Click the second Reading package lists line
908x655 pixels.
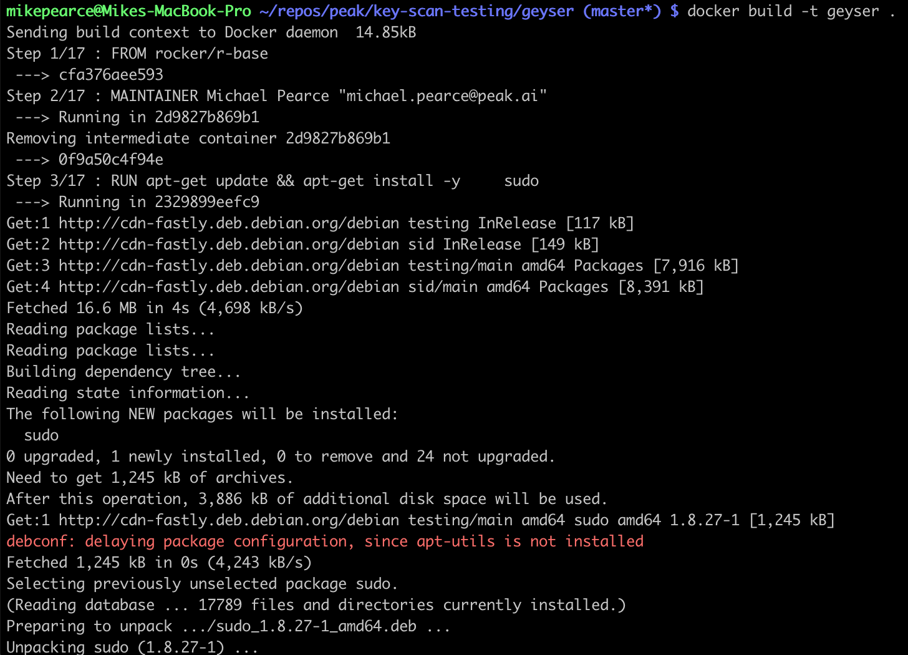(x=110, y=351)
